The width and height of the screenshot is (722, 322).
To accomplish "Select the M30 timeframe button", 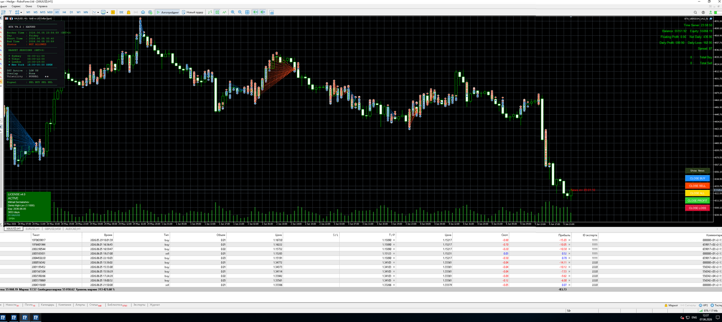I will point(50,12).
